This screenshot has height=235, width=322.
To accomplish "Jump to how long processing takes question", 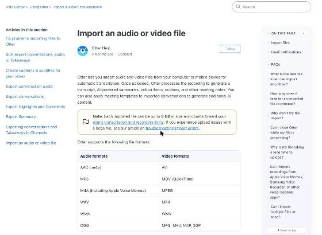I will 286,99.
